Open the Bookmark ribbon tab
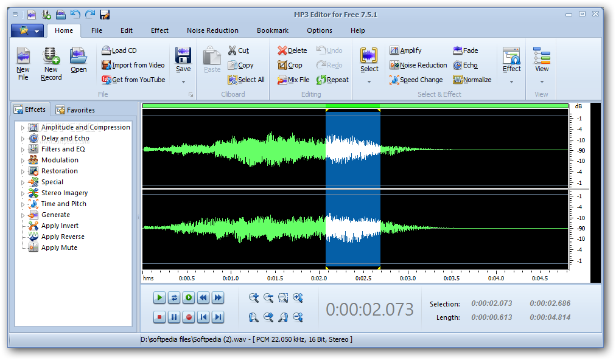Image resolution: width=616 pixels, height=360 pixels. (x=273, y=30)
